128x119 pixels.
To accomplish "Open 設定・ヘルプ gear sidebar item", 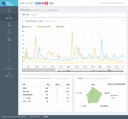I will tap(9, 75).
